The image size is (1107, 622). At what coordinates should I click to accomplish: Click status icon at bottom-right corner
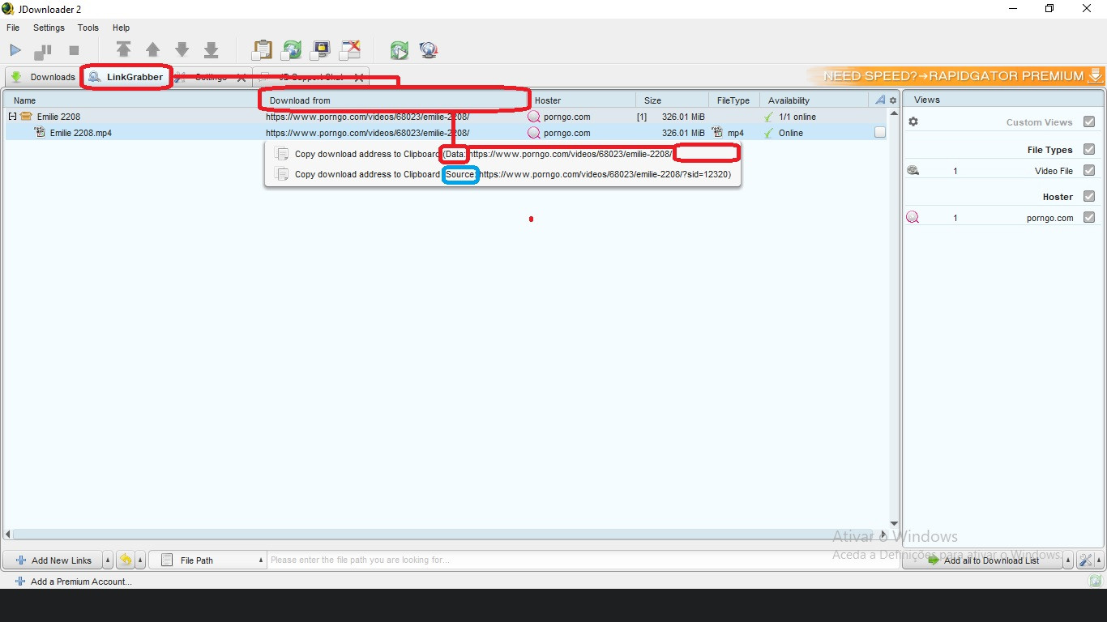click(1096, 581)
